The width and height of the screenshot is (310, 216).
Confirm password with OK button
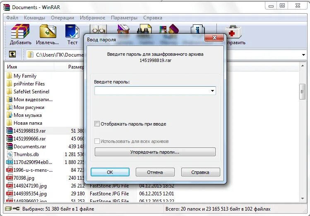(x=110, y=172)
